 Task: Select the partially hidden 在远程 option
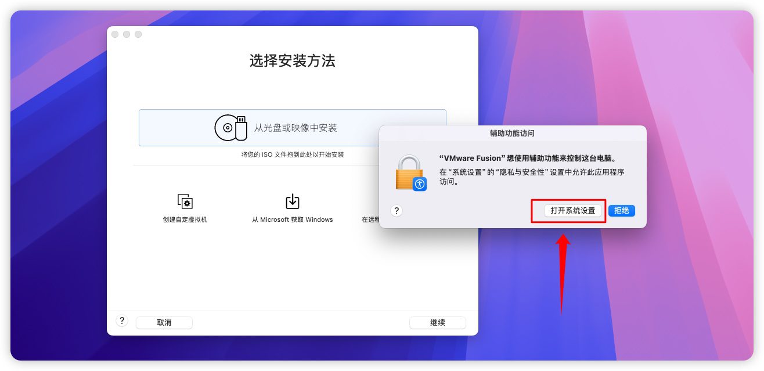pos(370,219)
